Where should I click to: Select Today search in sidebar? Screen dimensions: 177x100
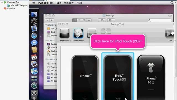[x=52, y=64]
